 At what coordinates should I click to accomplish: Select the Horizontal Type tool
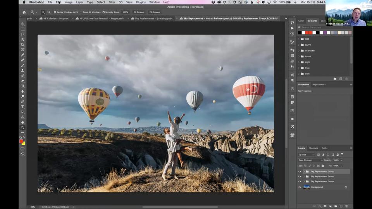[22, 107]
